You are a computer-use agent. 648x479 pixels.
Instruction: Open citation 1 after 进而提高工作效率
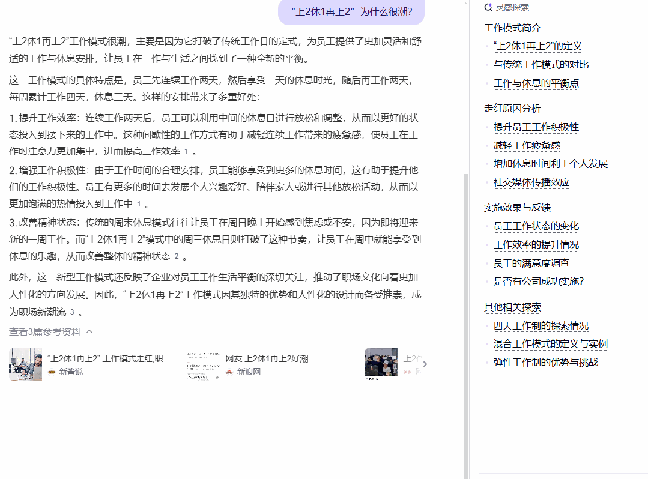(186, 151)
